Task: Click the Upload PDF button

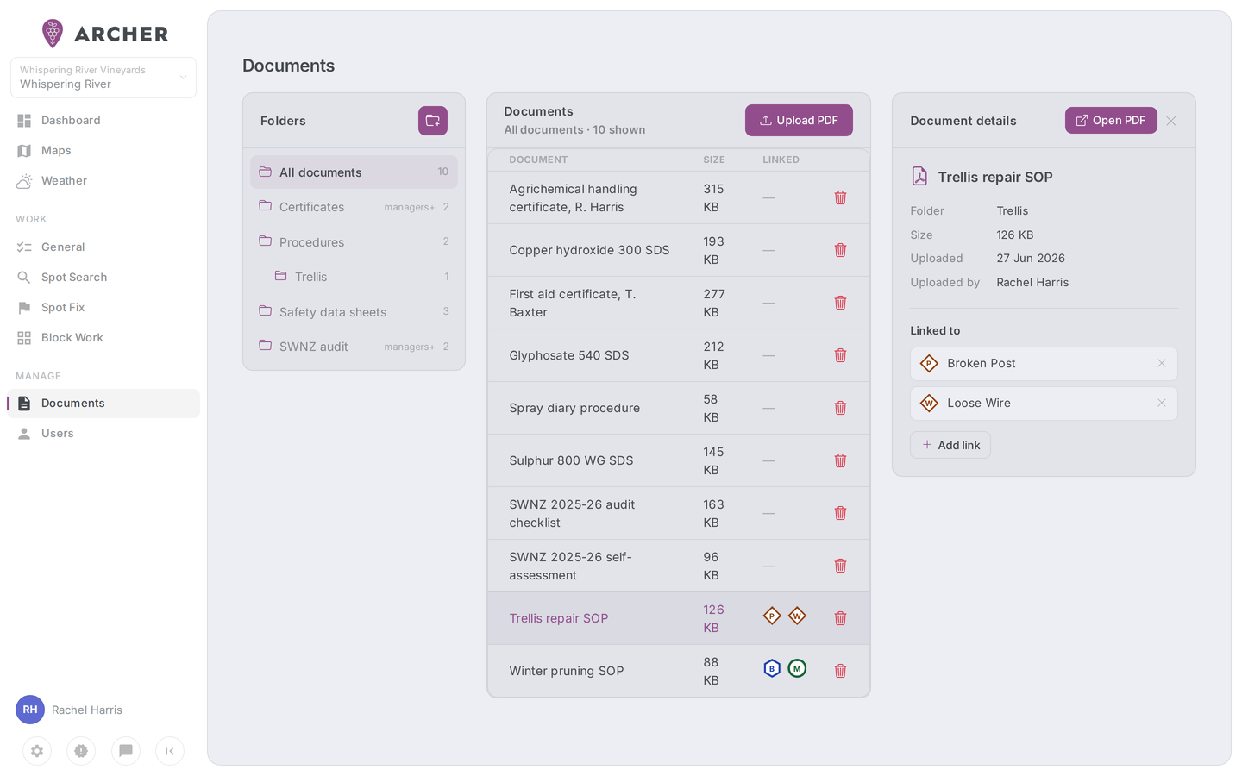Action: (799, 121)
